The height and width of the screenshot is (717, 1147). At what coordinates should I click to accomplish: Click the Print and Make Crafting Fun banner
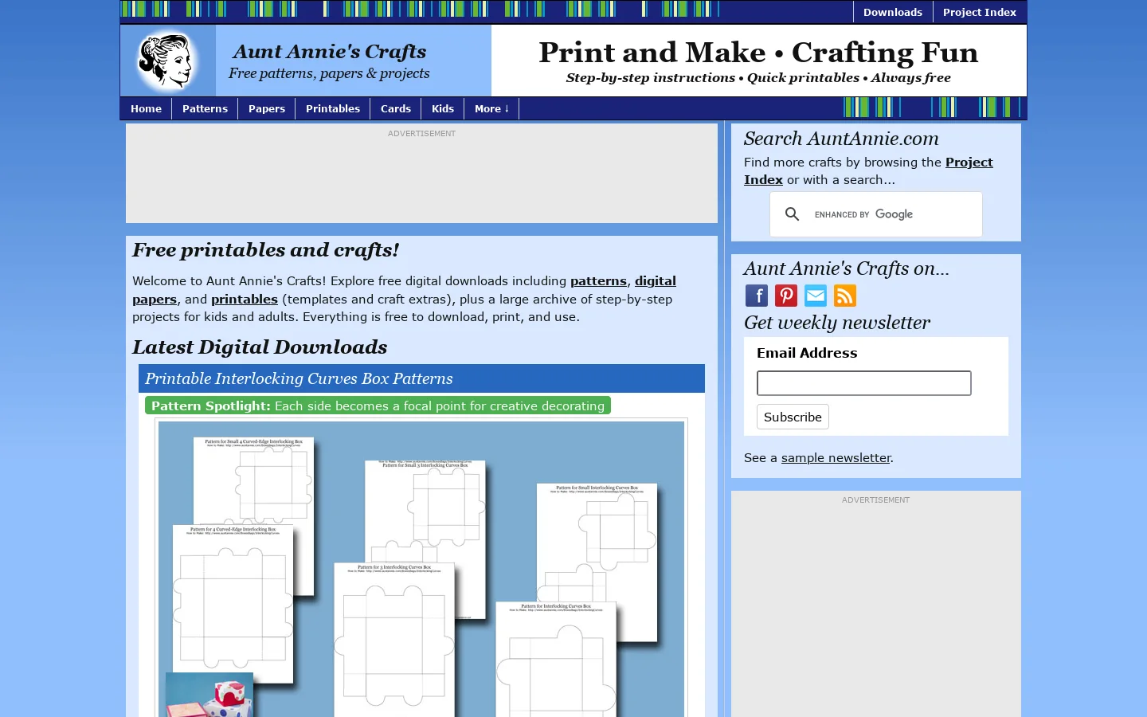(x=758, y=61)
